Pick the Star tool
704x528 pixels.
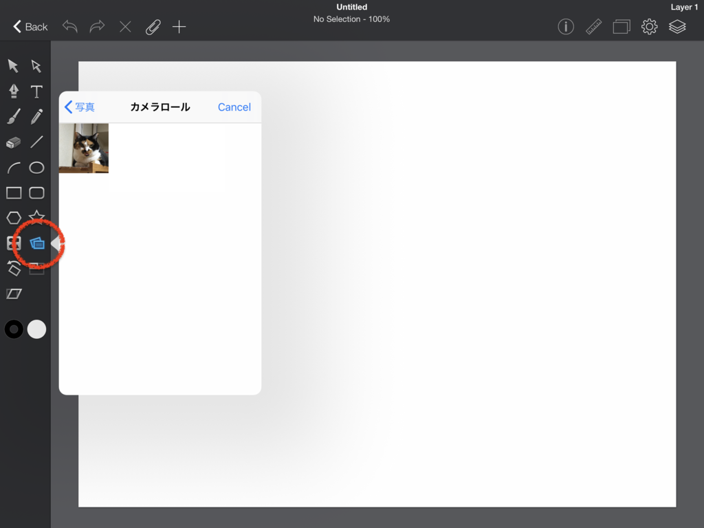click(36, 217)
